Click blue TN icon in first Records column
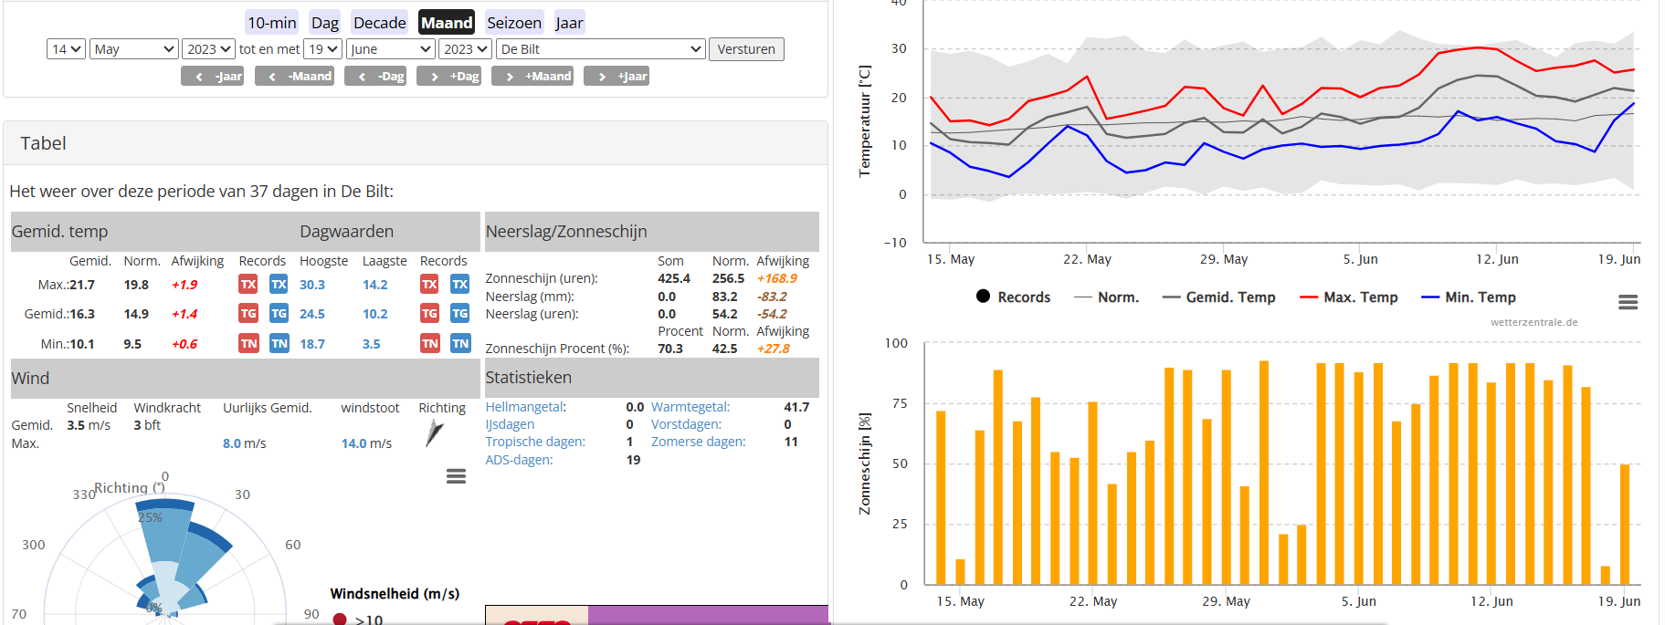The height and width of the screenshot is (625, 1665). pos(279,344)
